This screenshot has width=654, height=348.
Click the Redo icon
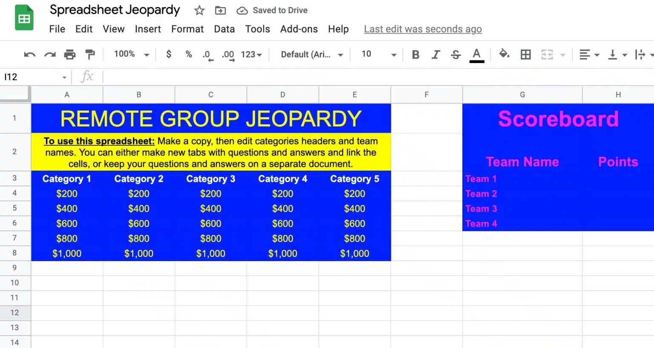click(x=50, y=55)
